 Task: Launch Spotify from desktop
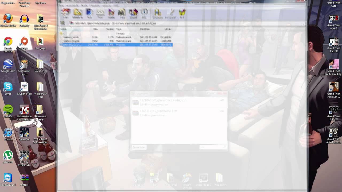(x=8, y=111)
